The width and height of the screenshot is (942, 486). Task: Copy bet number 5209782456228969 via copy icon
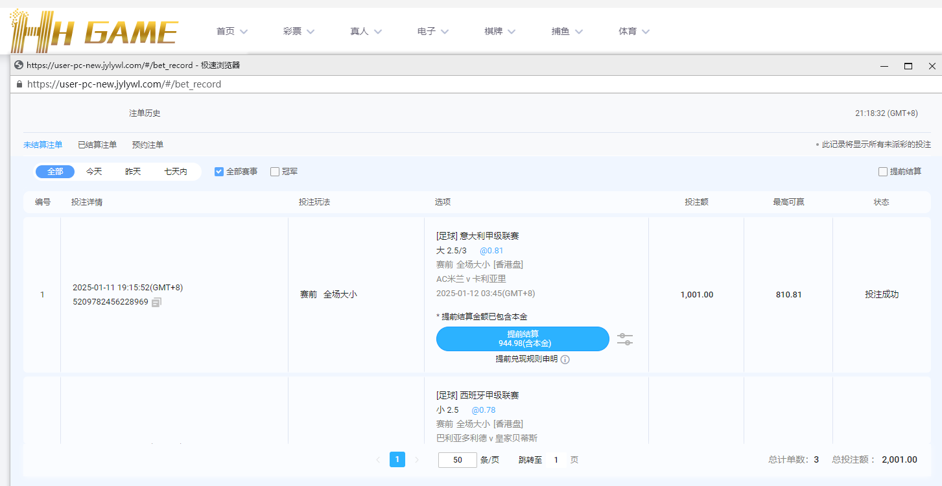pyautogui.click(x=156, y=302)
